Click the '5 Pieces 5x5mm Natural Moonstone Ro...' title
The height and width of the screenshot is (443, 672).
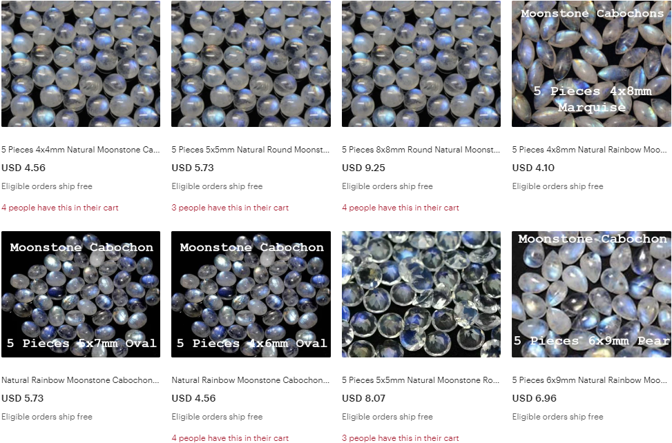[421, 380]
